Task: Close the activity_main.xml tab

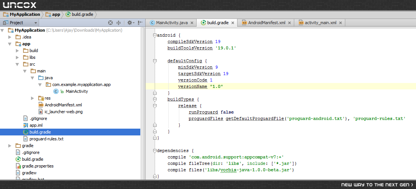Action: coord(340,23)
